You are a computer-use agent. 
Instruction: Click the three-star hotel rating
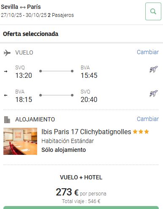click(x=141, y=132)
